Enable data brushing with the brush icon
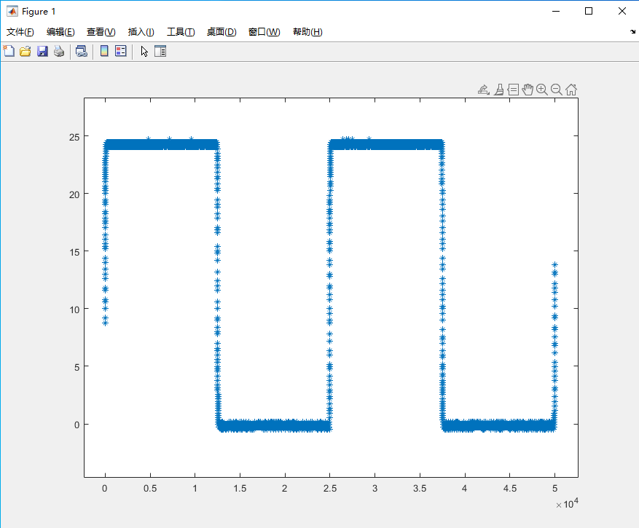639x528 pixels. 498,89
